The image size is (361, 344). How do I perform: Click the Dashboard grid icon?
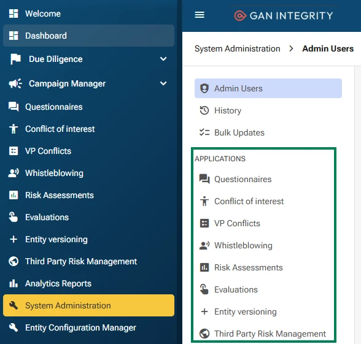(14, 36)
